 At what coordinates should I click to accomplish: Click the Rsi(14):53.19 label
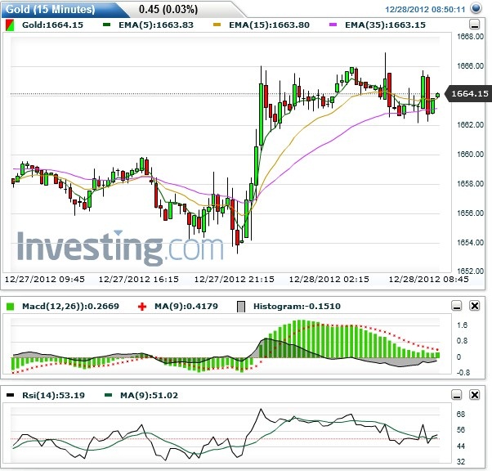[53, 395]
